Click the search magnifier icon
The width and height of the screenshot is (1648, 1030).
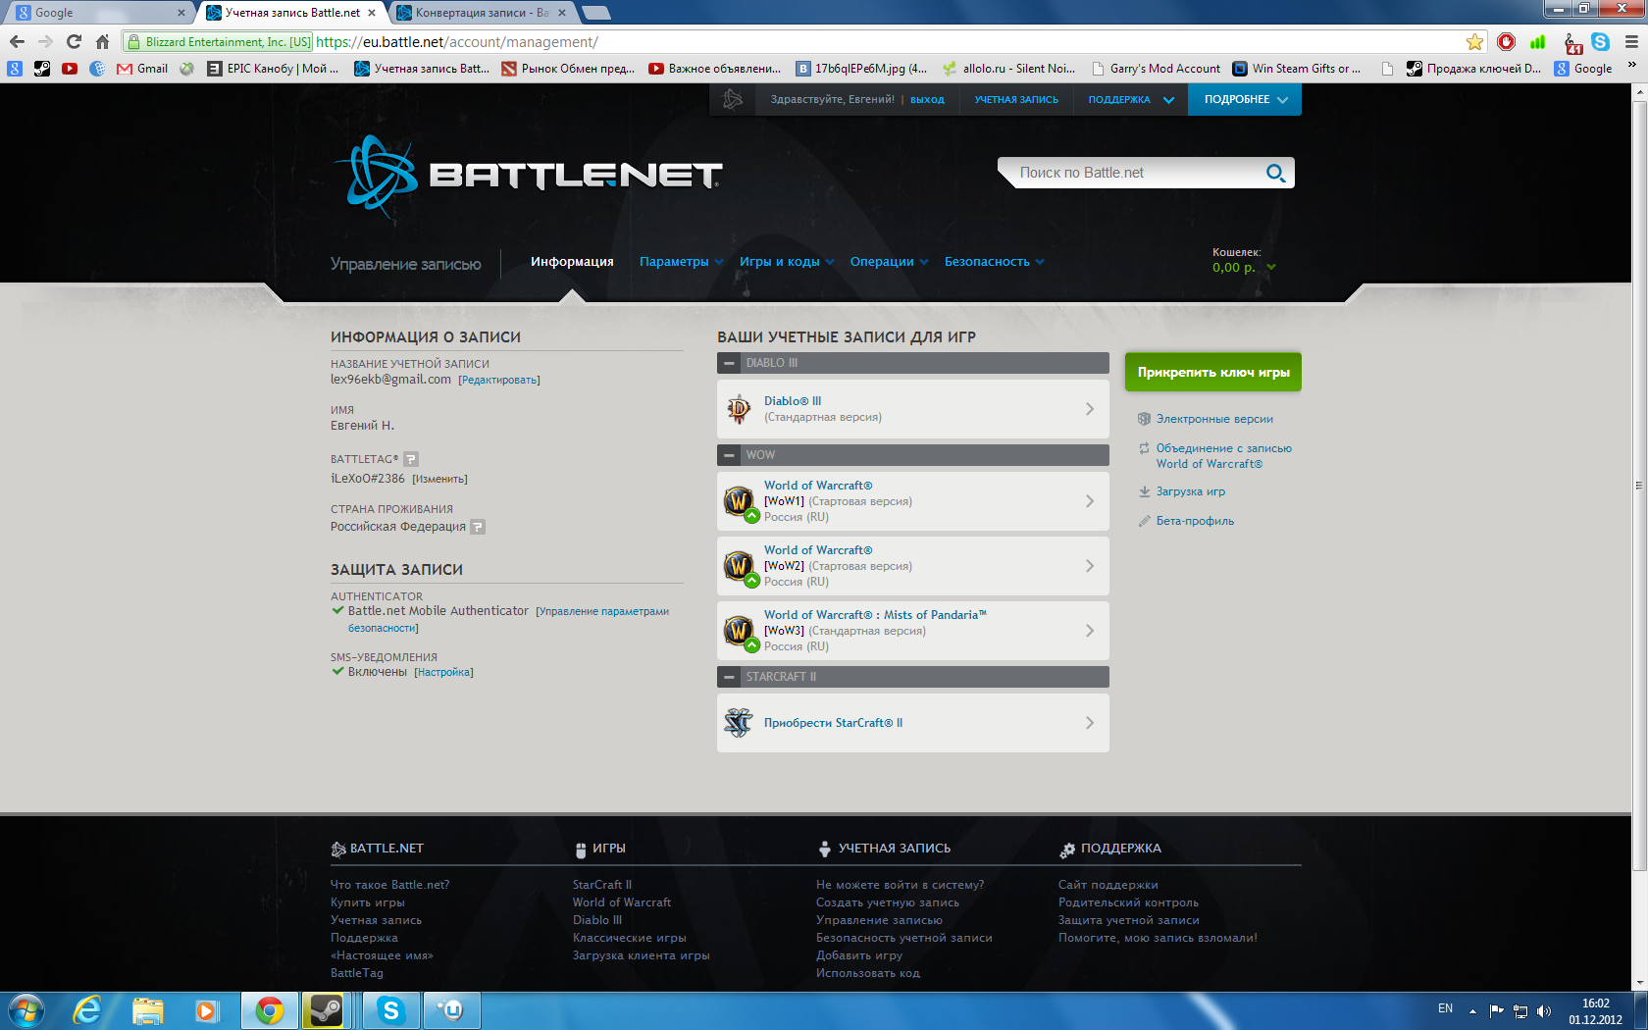click(x=1275, y=173)
